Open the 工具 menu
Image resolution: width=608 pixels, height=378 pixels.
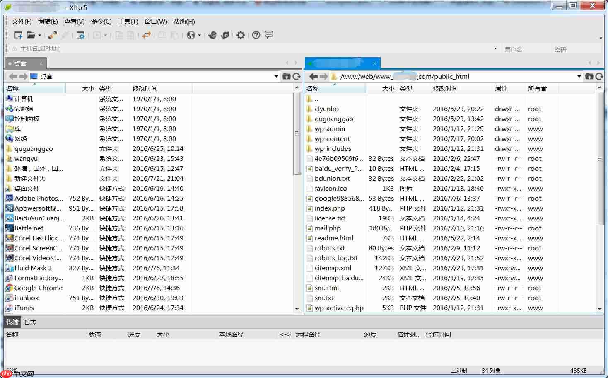(127, 21)
